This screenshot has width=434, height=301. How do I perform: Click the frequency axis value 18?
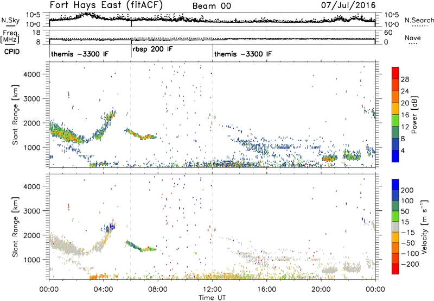(x=36, y=33)
